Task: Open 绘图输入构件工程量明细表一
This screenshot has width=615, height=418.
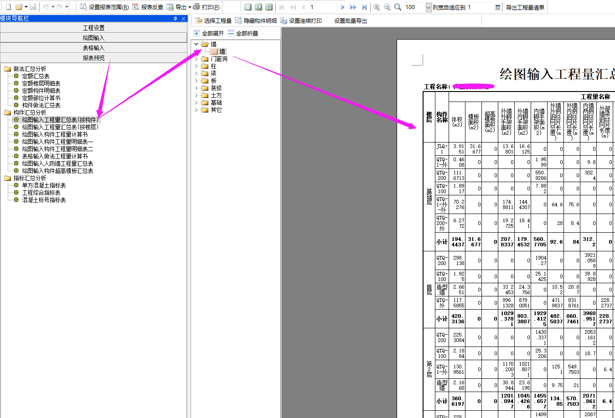Action: coord(57,142)
